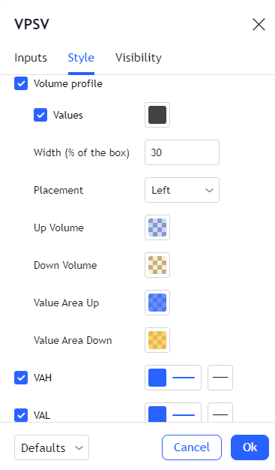Close the VPSV settings dialog
This screenshot has height=470, width=275.
(x=259, y=24)
